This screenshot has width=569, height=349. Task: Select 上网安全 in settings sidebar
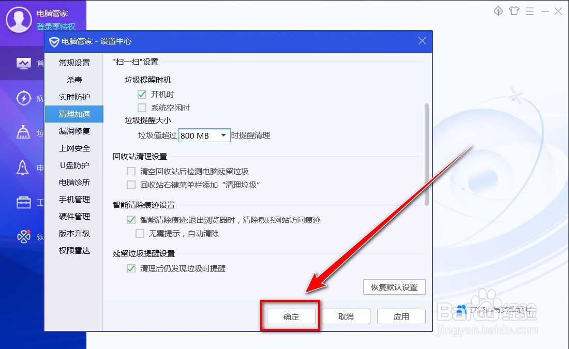pyautogui.click(x=74, y=148)
